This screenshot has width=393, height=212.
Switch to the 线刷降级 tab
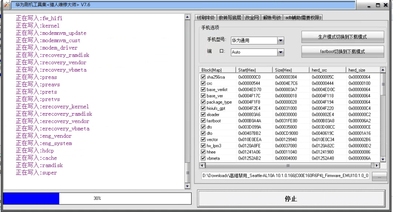point(205,18)
